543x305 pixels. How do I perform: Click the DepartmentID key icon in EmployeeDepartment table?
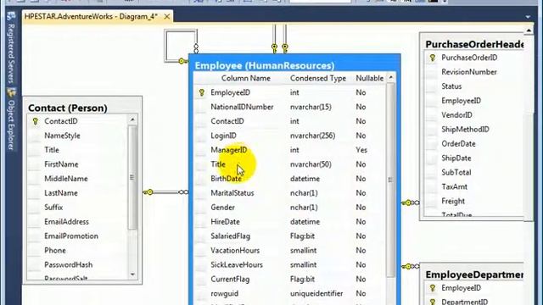coord(432,302)
